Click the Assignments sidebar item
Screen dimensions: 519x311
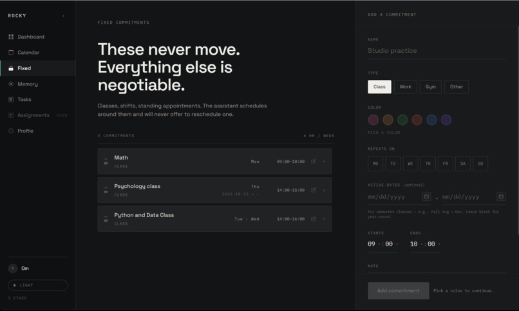[38, 115]
